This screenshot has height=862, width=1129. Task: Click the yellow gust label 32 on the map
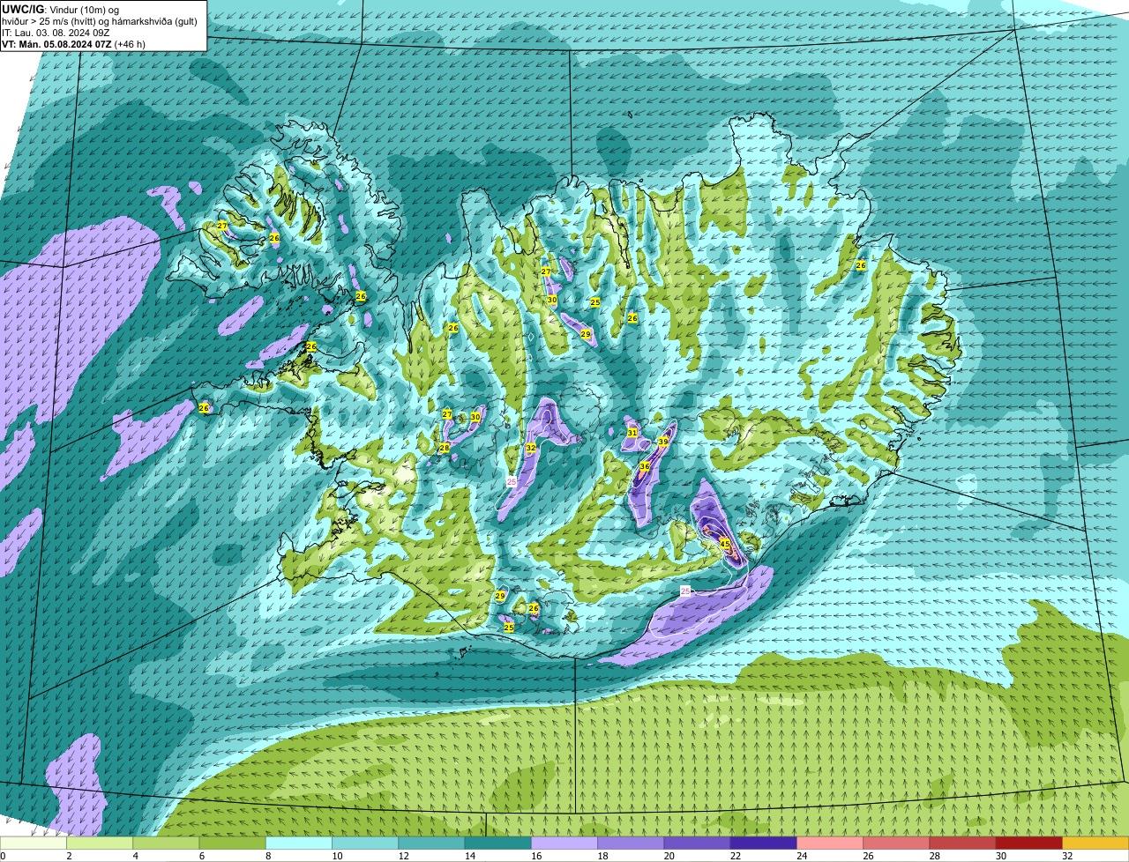point(531,448)
